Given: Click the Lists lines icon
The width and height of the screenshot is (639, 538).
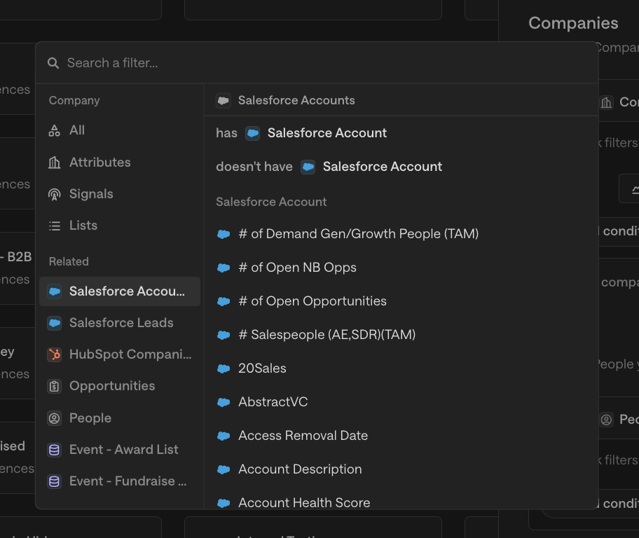Looking at the screenshot, I should click(54, 226).
